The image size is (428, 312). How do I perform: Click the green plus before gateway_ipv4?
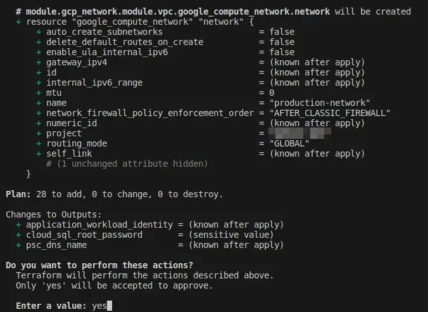[39, 62]
